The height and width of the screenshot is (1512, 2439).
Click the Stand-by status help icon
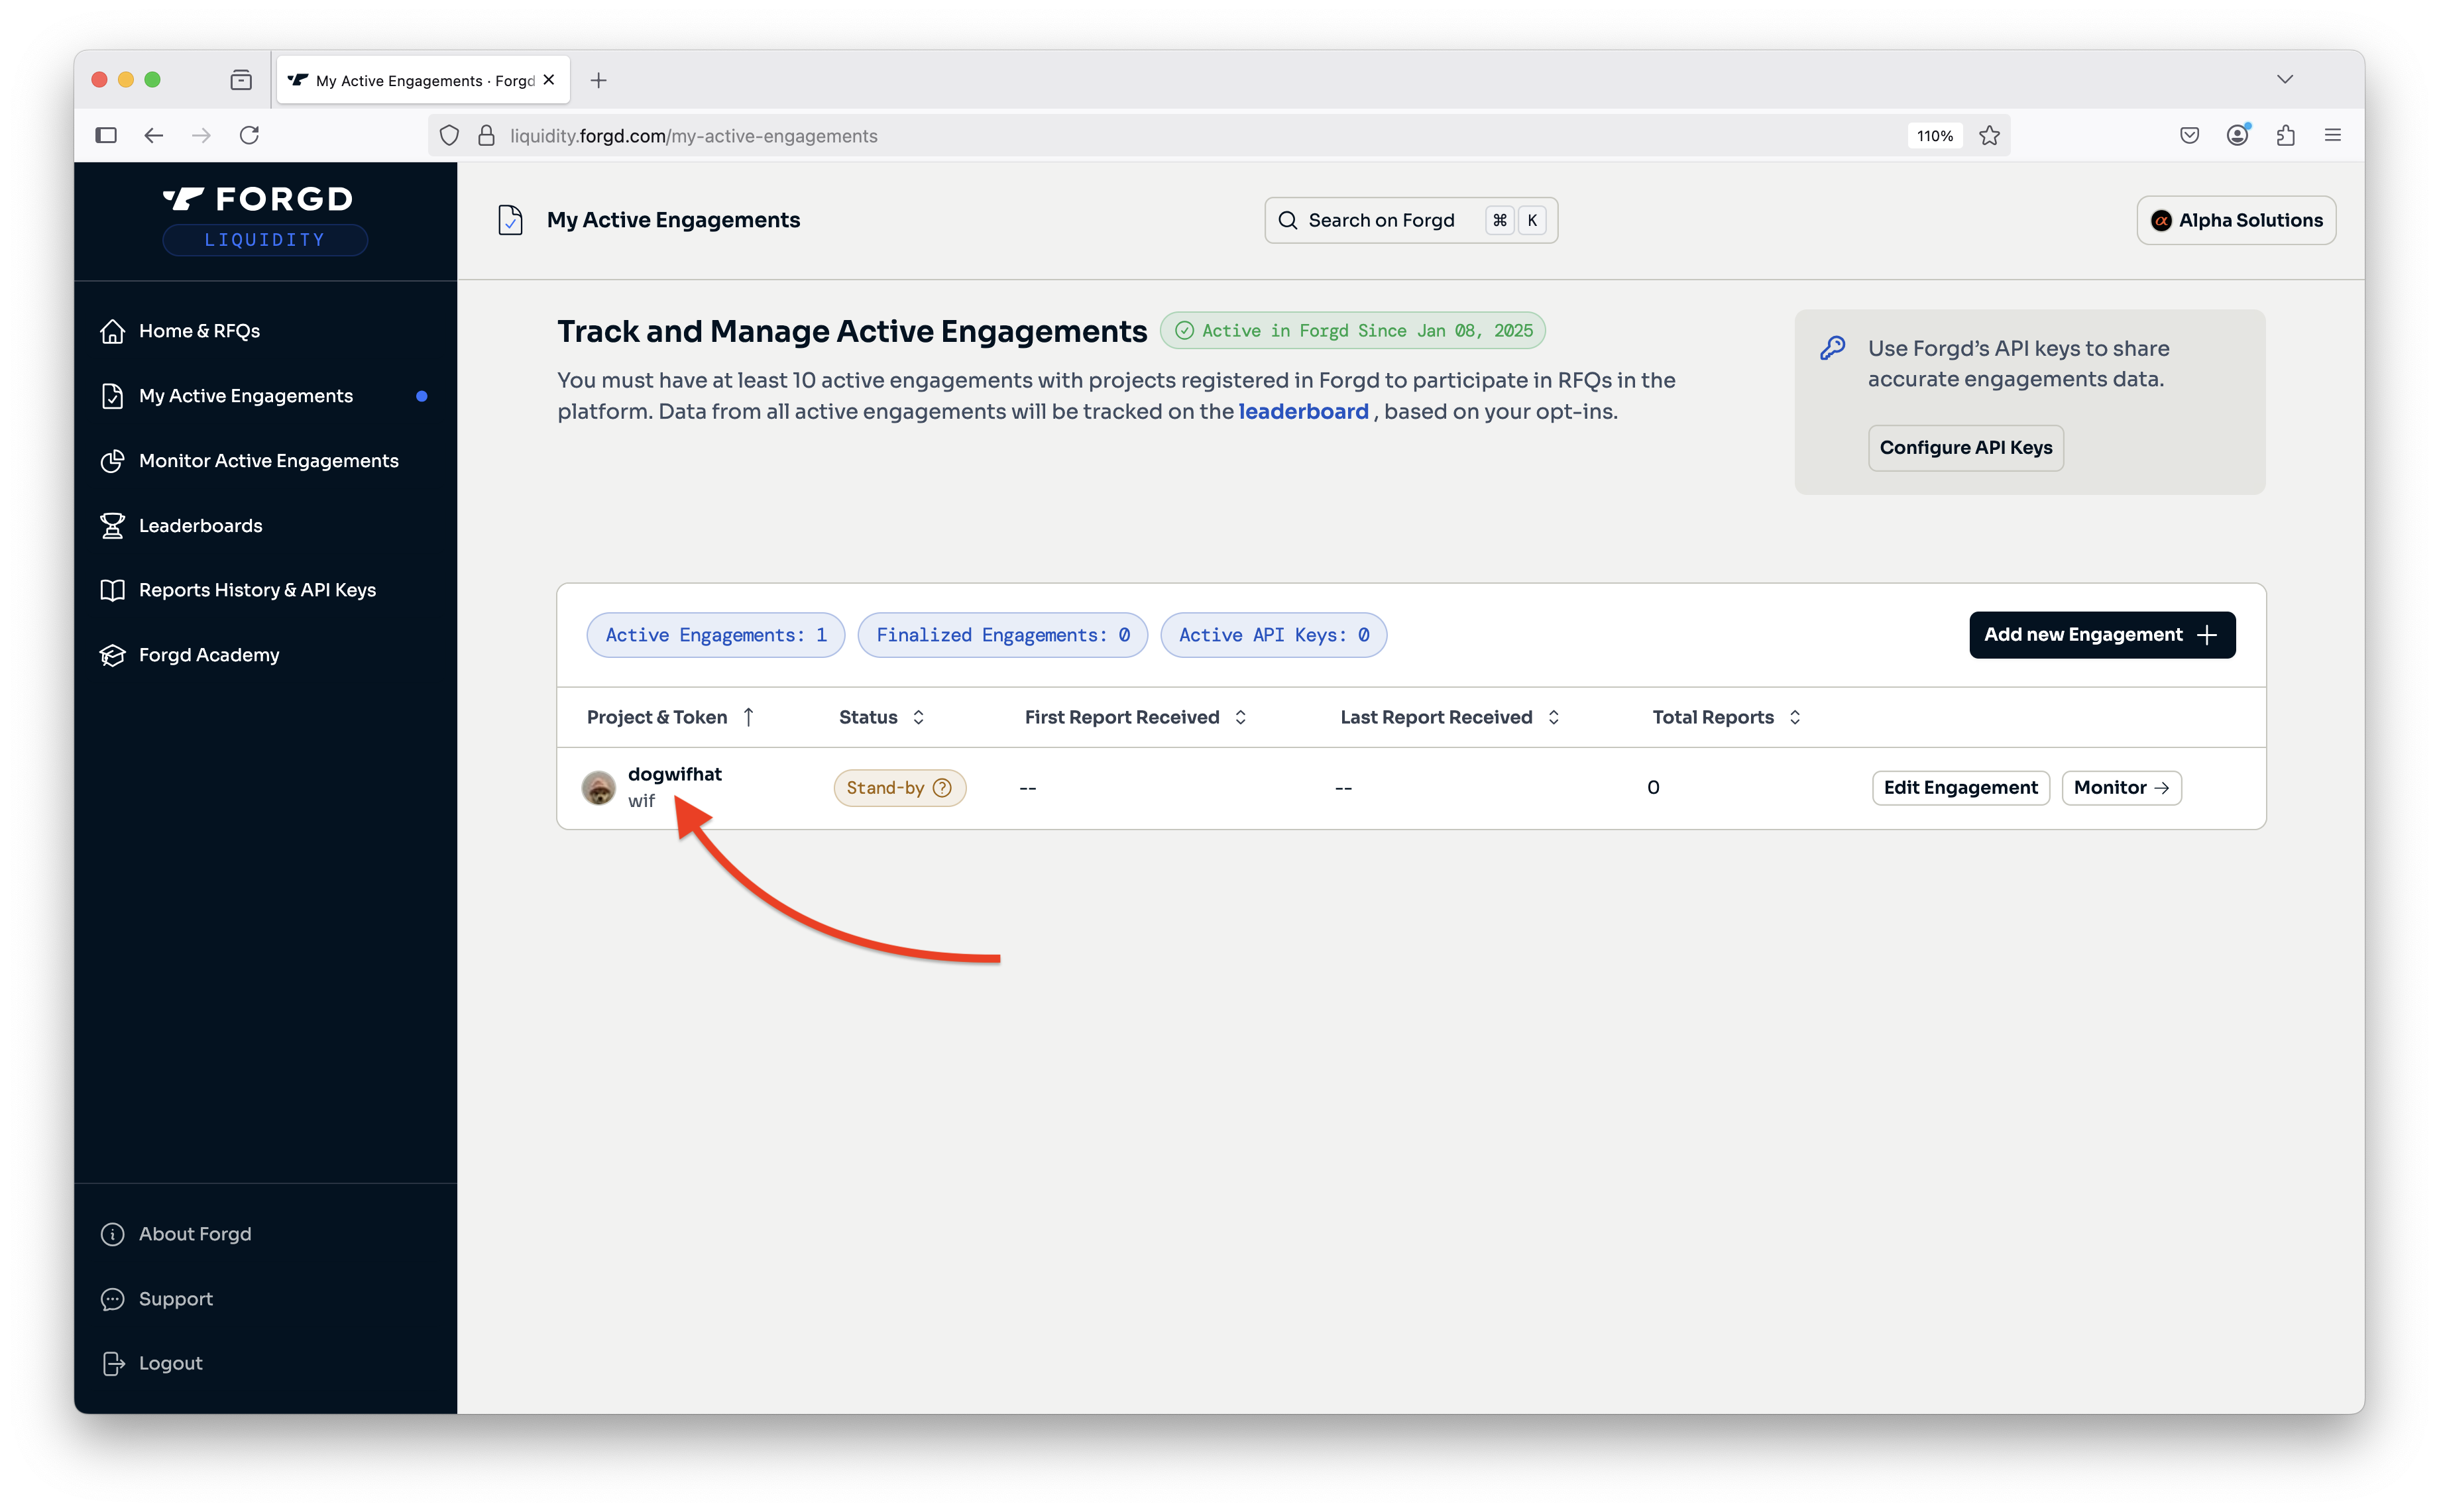[941, 788]
